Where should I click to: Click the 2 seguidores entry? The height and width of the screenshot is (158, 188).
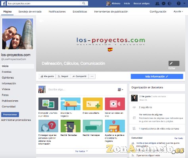tap(146, 107)
